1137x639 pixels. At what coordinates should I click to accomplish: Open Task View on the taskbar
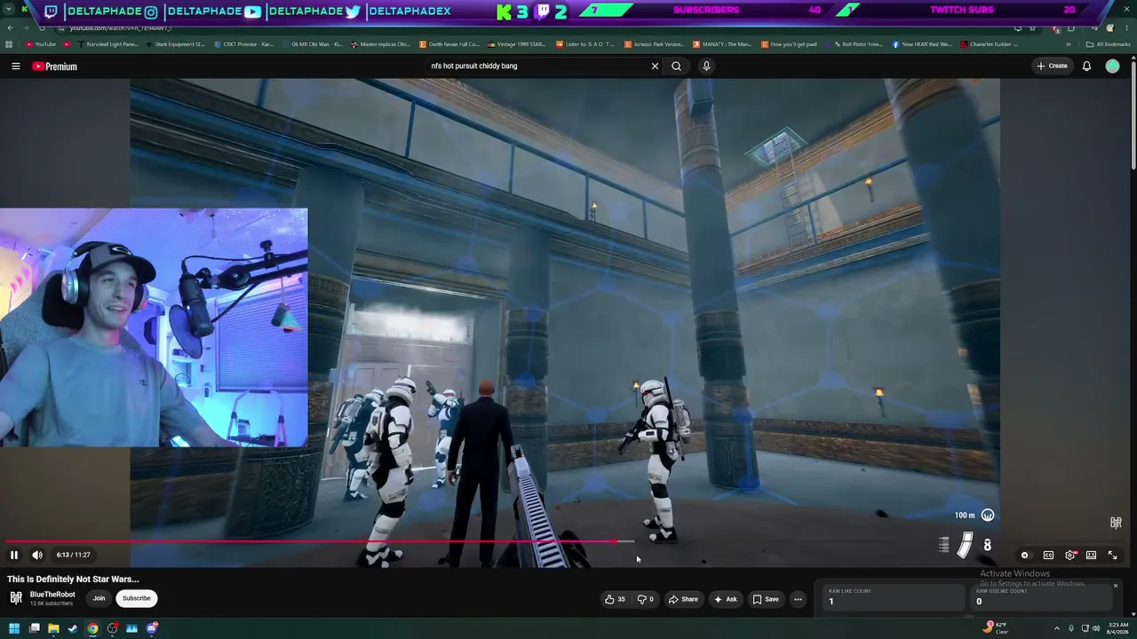click(x=34, y=628)
